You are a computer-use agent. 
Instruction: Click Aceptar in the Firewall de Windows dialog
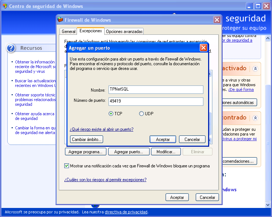pos(177,197)
